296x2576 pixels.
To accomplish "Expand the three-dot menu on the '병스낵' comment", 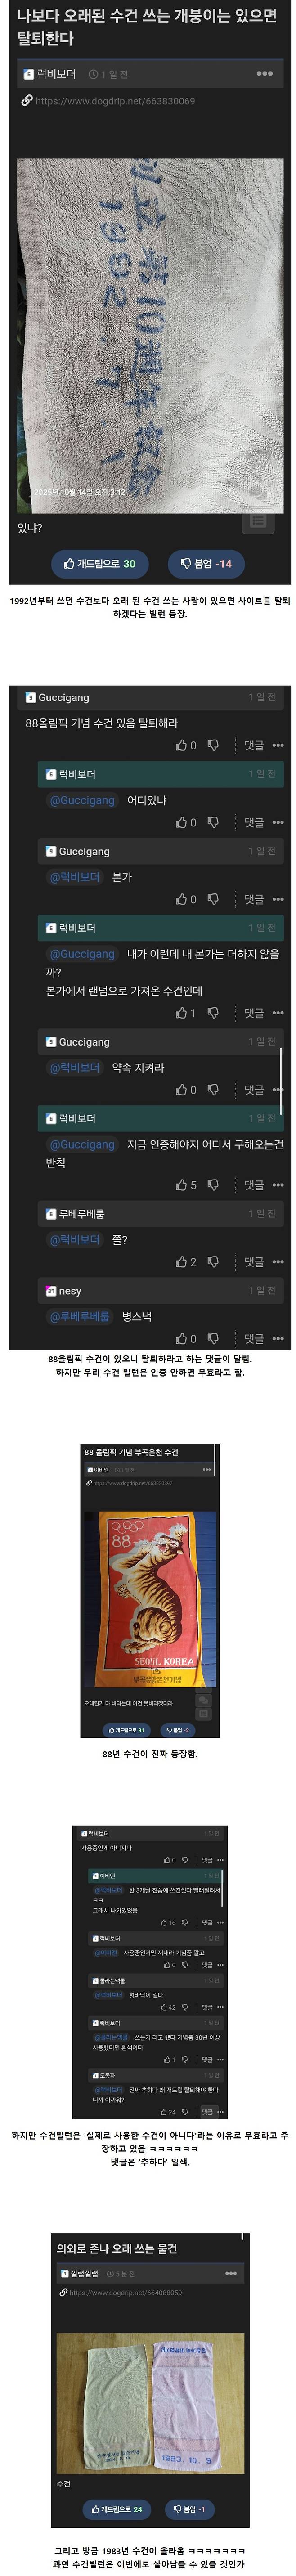I will pos(278,1339).
